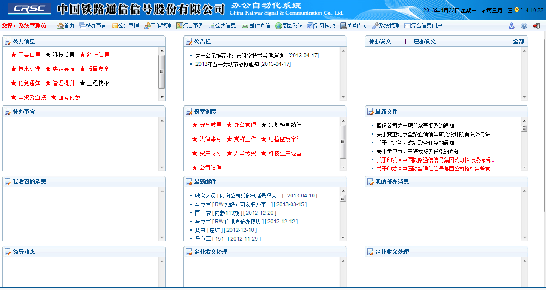This screenshot has width=546, height=290.
Task: Switch to the 待办发文 tab
Action: (x=380, y=42)
